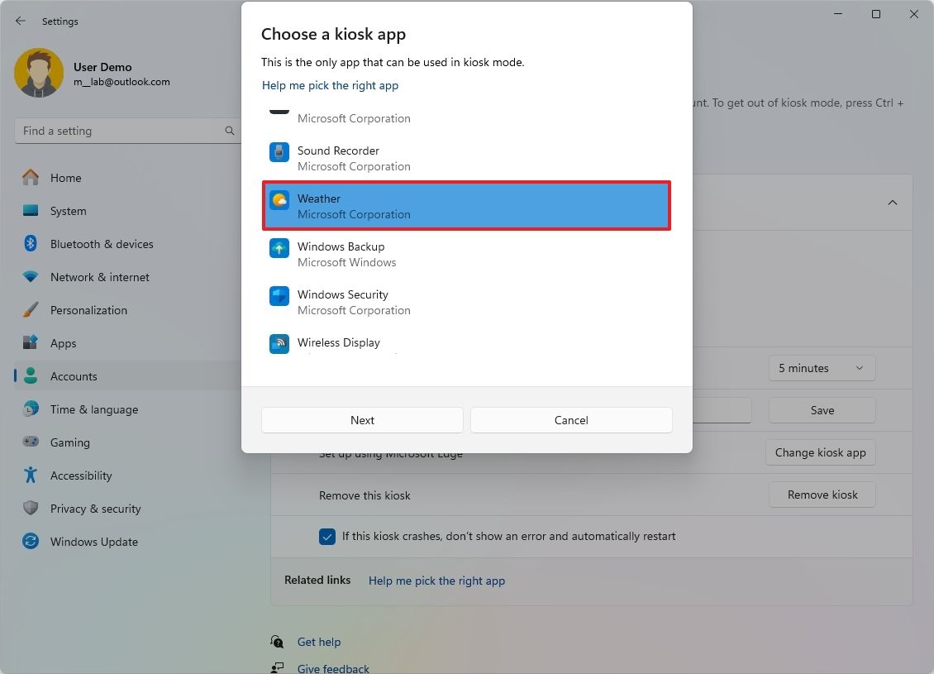
Task: Pick the Windows Backup app icon
Action: pos(279,248)
